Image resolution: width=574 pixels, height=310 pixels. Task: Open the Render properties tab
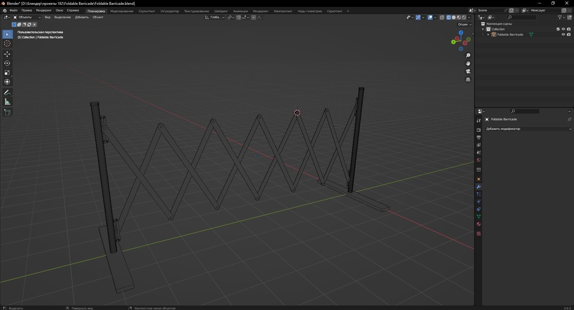[x=479, y=130]
